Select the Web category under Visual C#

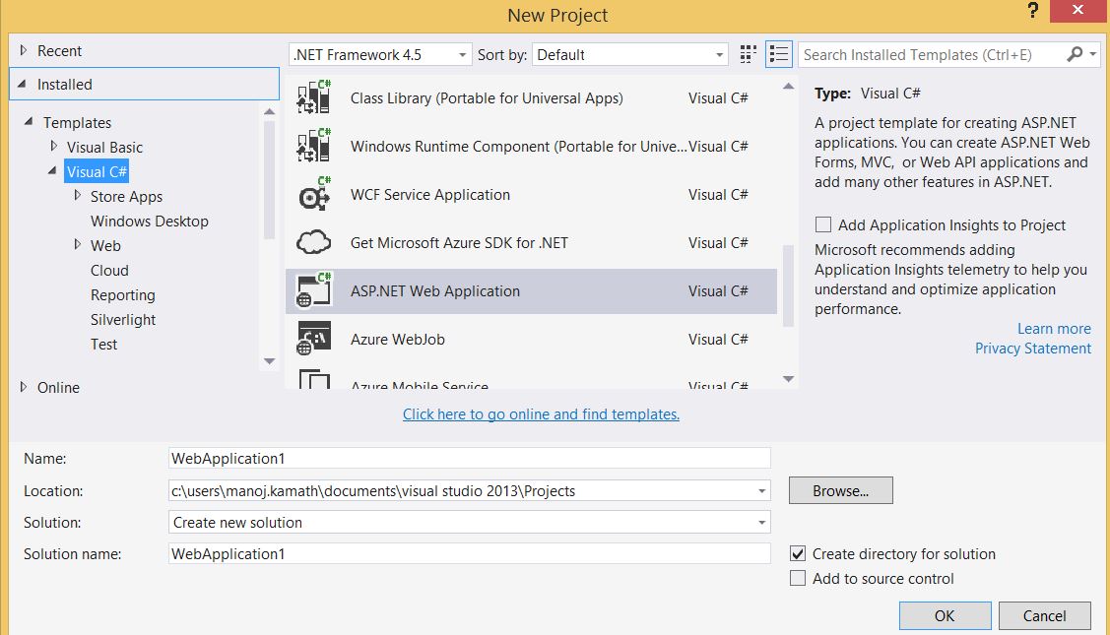[105, 245]
